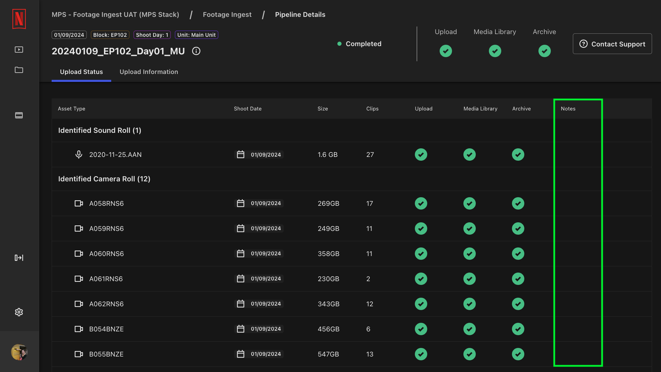
Task: Click the microphone icon for 2020-11-25.AAN
Action: coord(79,155)
